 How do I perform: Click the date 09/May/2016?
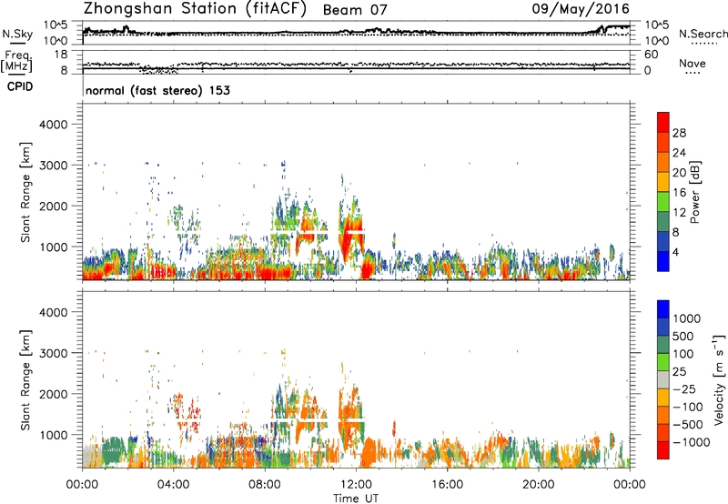click(581, 9)
